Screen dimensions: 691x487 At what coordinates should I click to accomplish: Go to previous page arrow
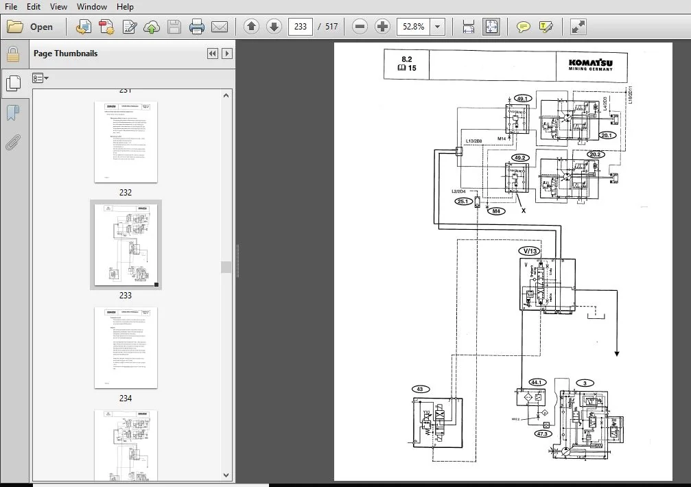coord(251,27)
